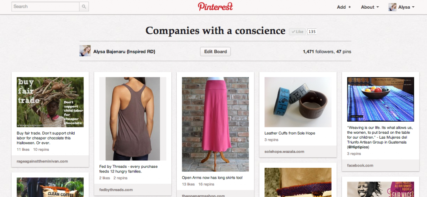Click the @Hiptipico mention link
This screenshot has height=197, width=427.
coord(358,147)
